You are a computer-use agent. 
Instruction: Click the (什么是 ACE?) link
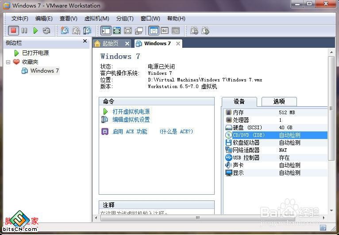pyautogui.click(x=176, y=131)
